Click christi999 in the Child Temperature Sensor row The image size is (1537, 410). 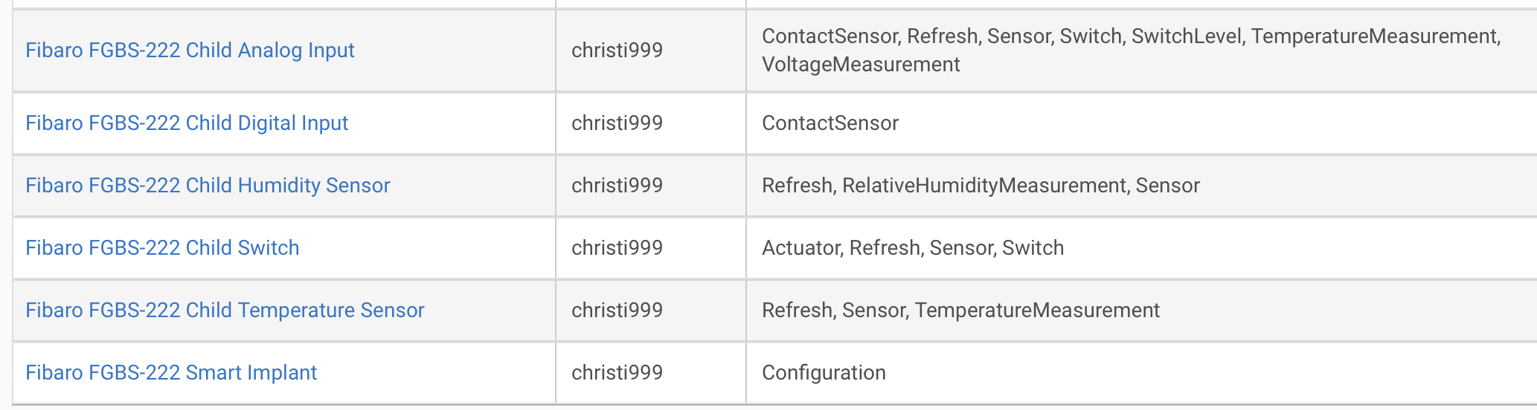pyautogui.click(x=617, y=310)
